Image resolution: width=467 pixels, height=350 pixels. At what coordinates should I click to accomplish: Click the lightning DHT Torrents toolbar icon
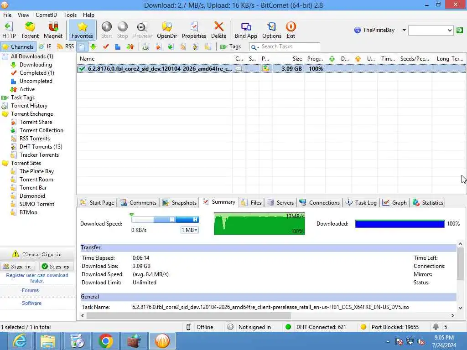195,47
